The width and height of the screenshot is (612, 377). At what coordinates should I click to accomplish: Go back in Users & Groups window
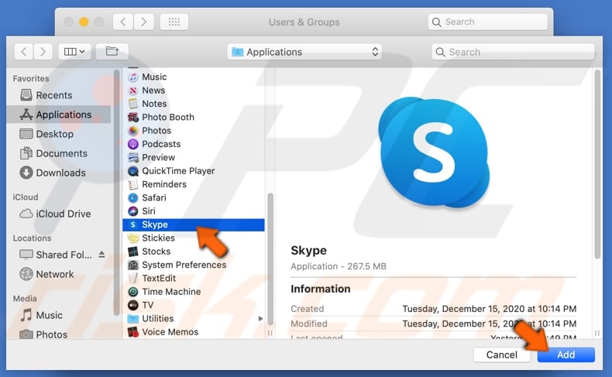coord(123,22)
